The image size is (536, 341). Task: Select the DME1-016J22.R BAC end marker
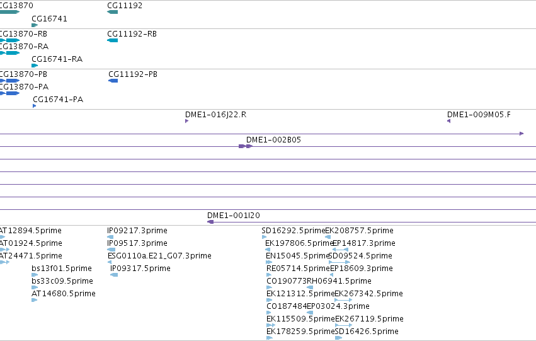point(186,121)
